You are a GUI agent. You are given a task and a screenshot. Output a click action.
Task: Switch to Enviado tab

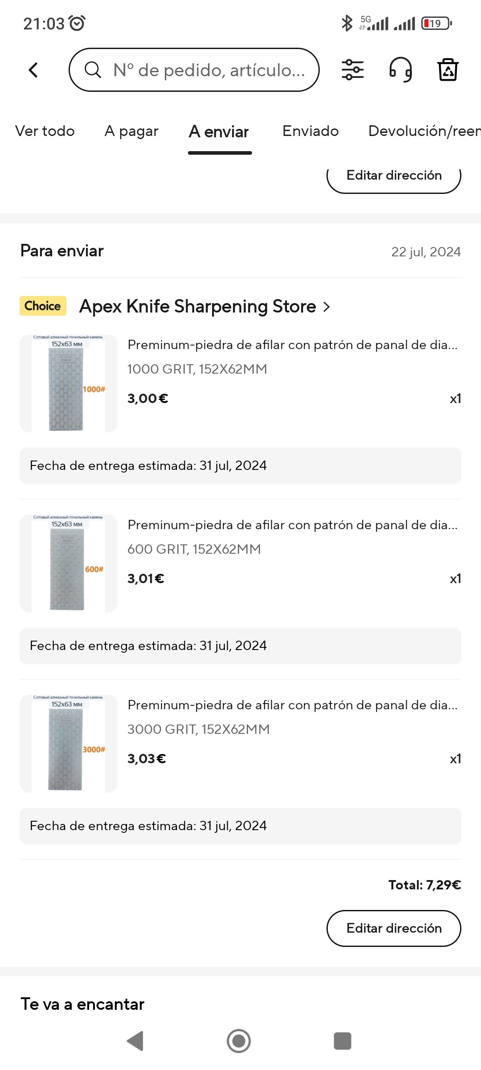[x=310, y=131]
